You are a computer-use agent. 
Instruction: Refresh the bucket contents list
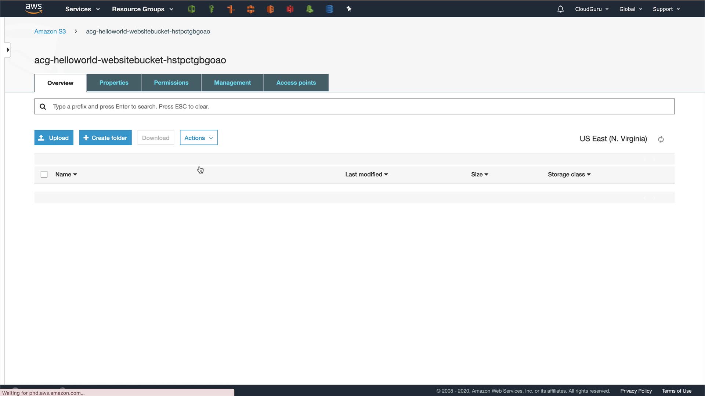point(661,139)
